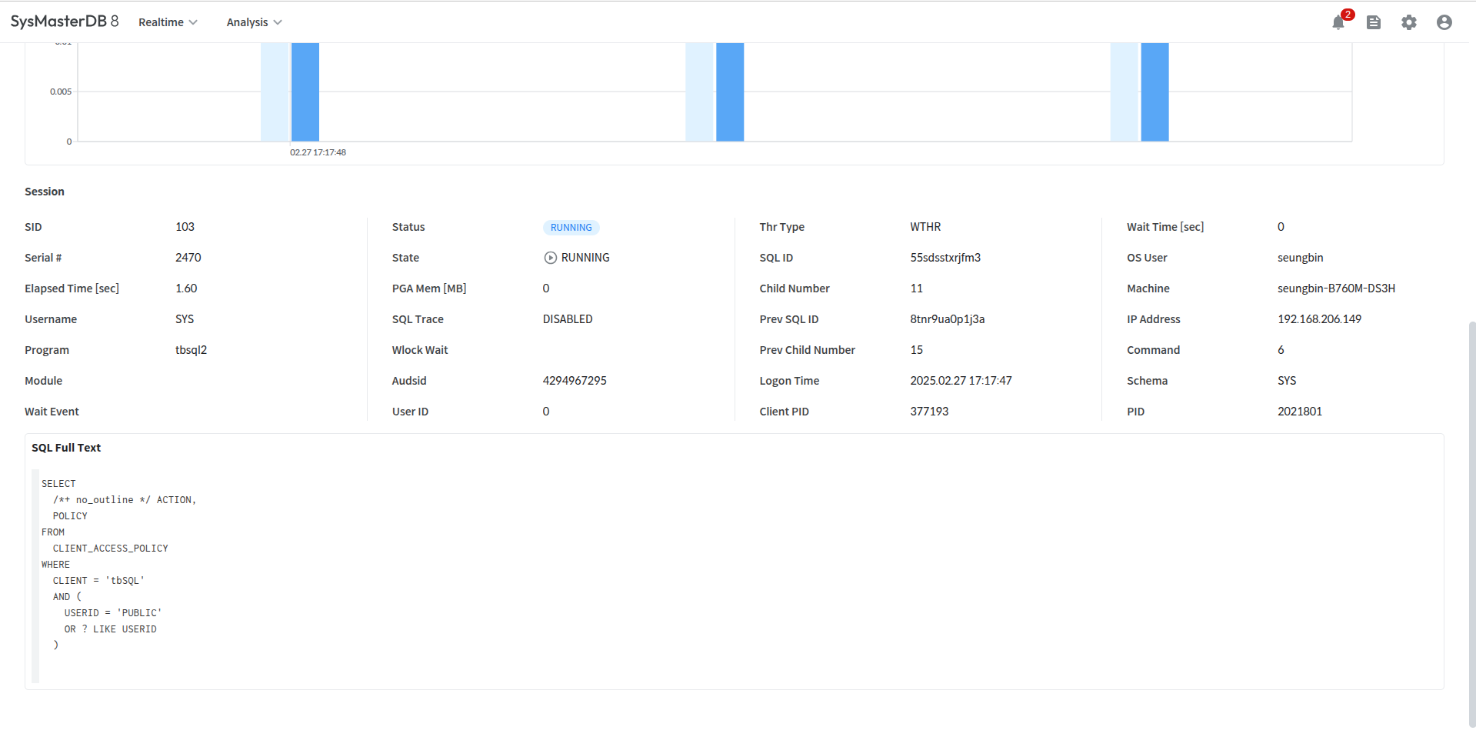The image size is (1476, 737).
Task: Click the leftmost dark blue chart bar
Action: tap(305, 92)
